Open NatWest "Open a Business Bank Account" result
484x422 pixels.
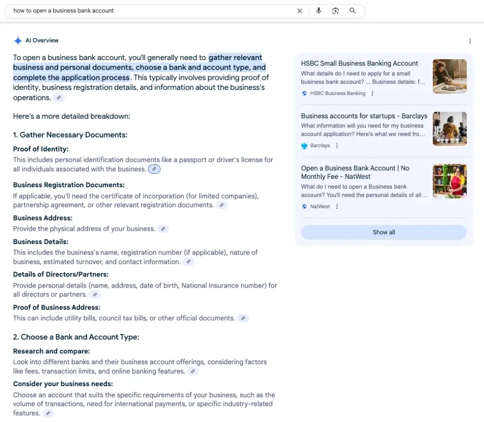point(355,172)
